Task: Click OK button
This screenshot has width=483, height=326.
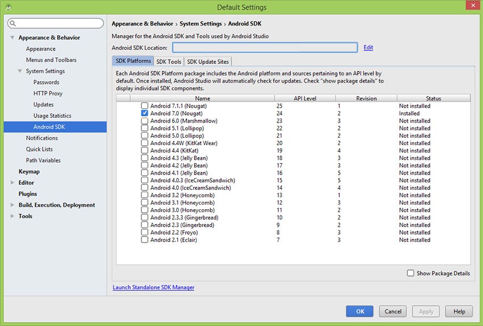Action: 360,311
